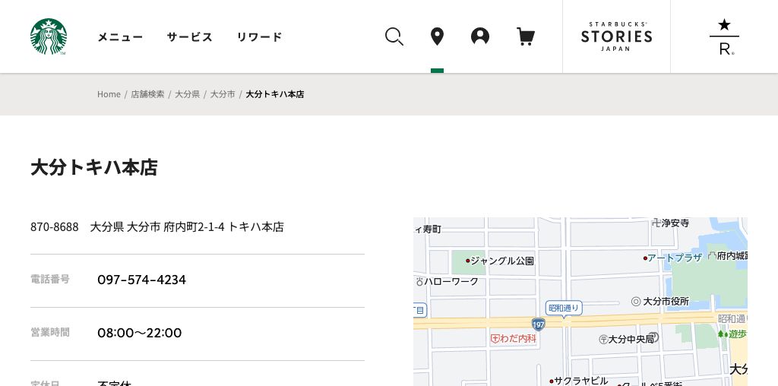The image size is (778, 386).
Task: Click the business hours 08:00〜22:00
Action: click(140, 333)
